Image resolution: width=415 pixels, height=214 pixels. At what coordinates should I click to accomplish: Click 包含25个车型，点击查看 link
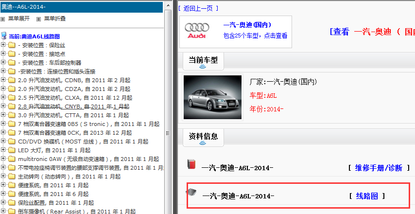[x=256, y=36]
